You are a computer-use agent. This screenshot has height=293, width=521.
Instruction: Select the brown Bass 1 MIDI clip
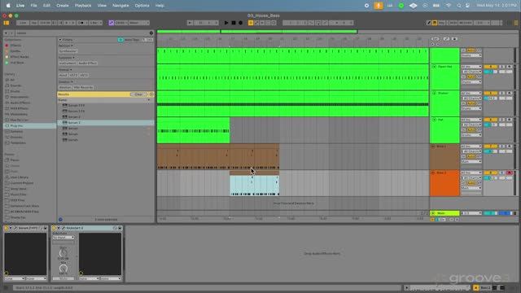click(218, 156)
